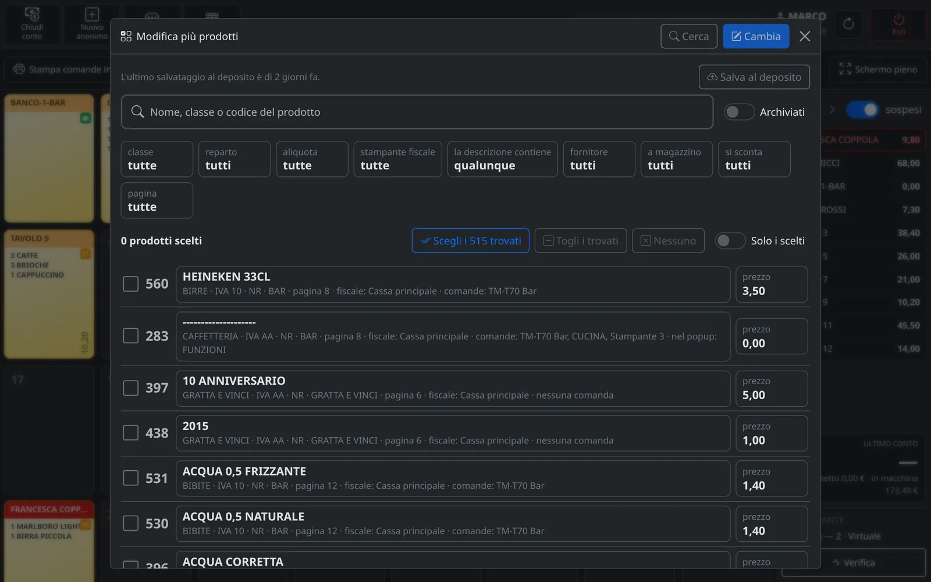Image resolution: width=931 pixels, height=582 pixels.
Task: Click Esci power icon in background
Action: [x=898, y=20]
